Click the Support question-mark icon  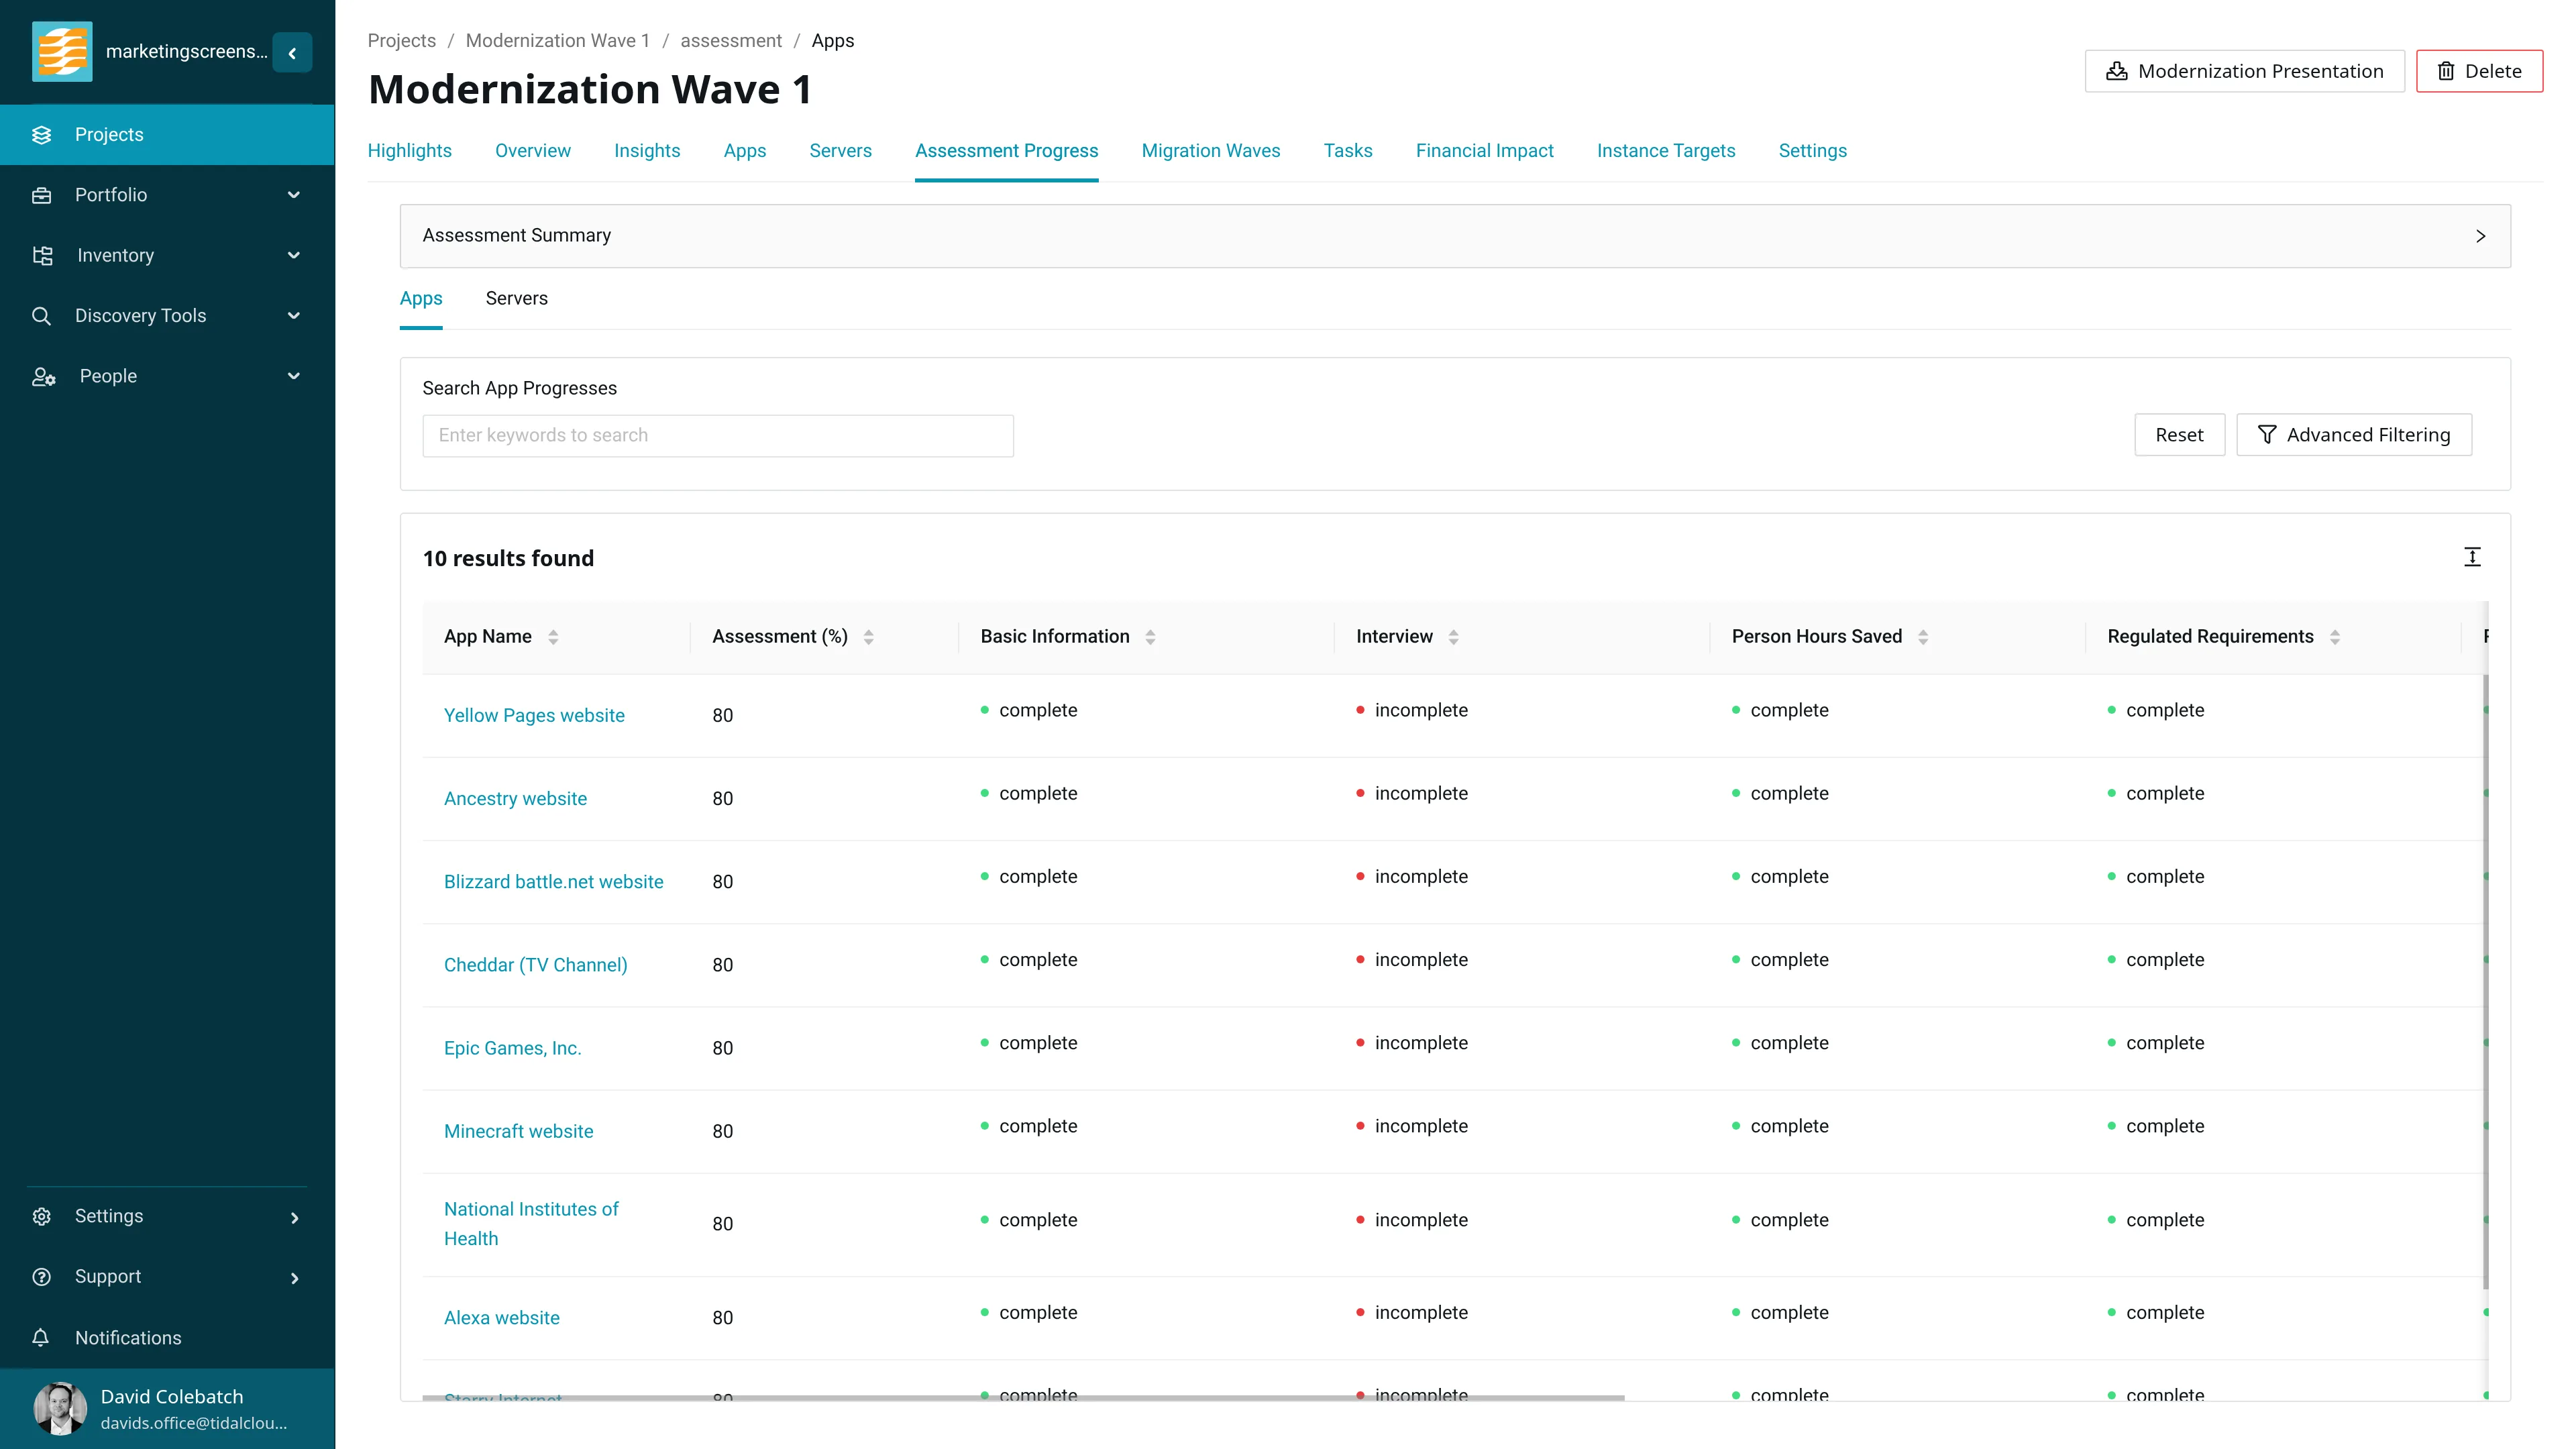[41, 1277]
